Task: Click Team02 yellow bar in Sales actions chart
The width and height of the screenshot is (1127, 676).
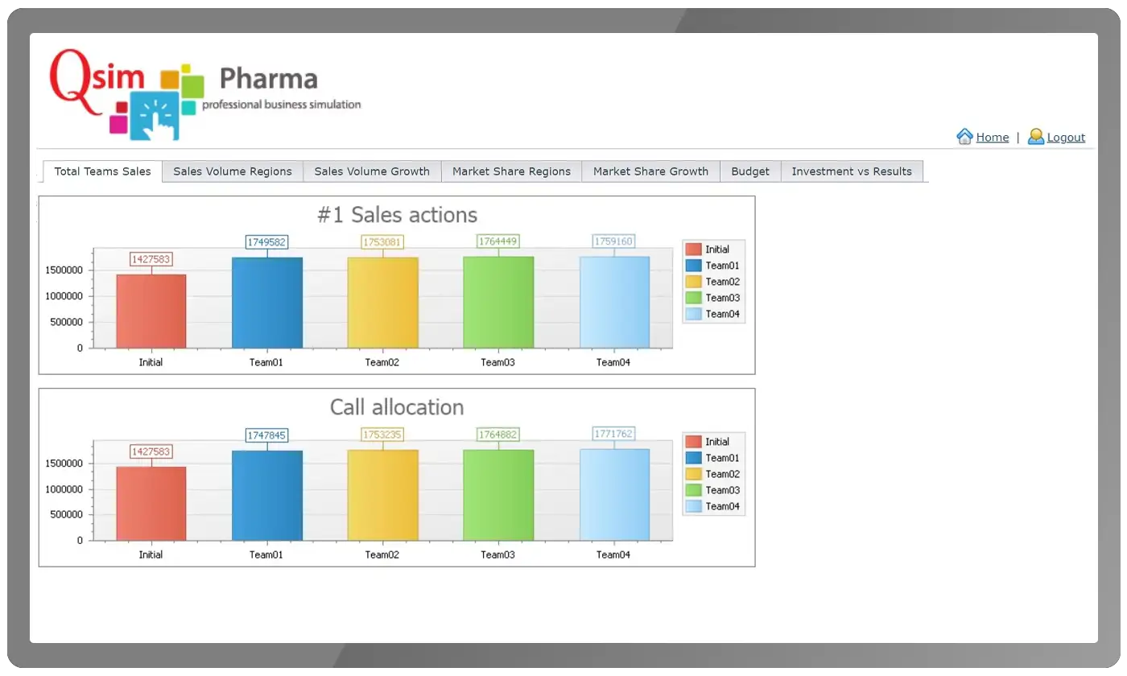Action: click(x=382, y=303)
